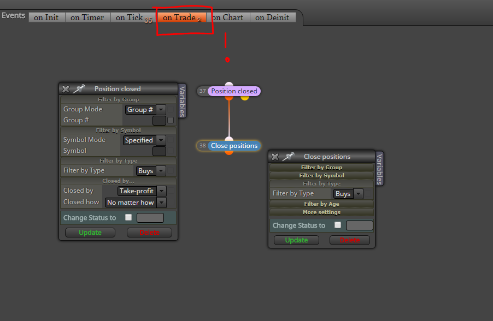Click Update in Position closed panel
493x321 pixels.
coord(90,233)
